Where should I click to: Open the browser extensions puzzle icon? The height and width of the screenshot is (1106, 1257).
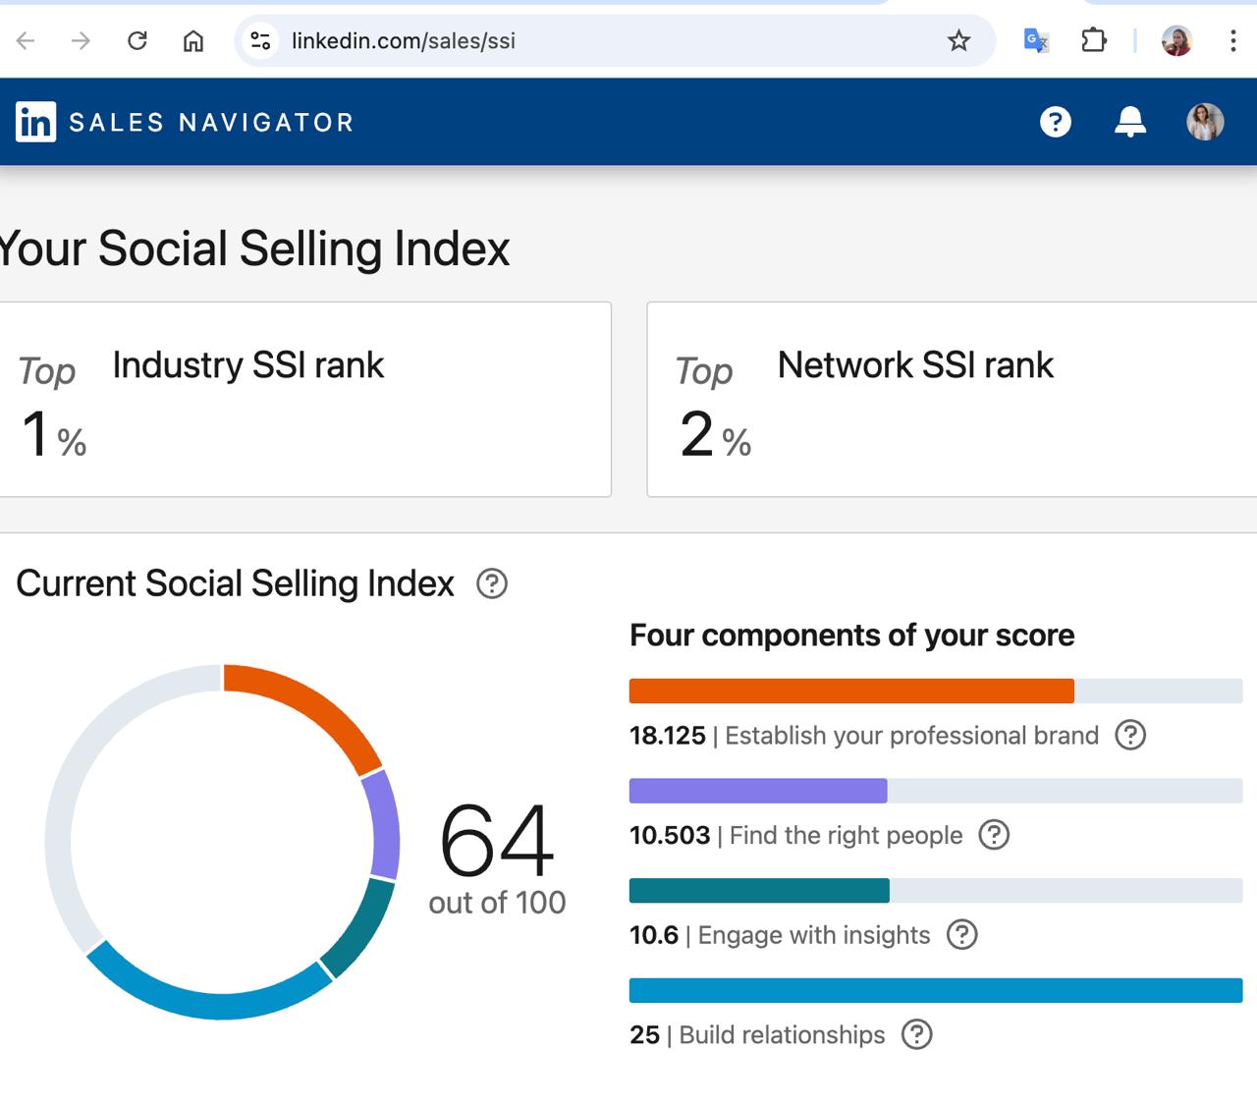1093,40
